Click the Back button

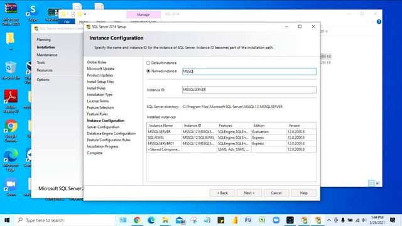click(x=222, y=193)
